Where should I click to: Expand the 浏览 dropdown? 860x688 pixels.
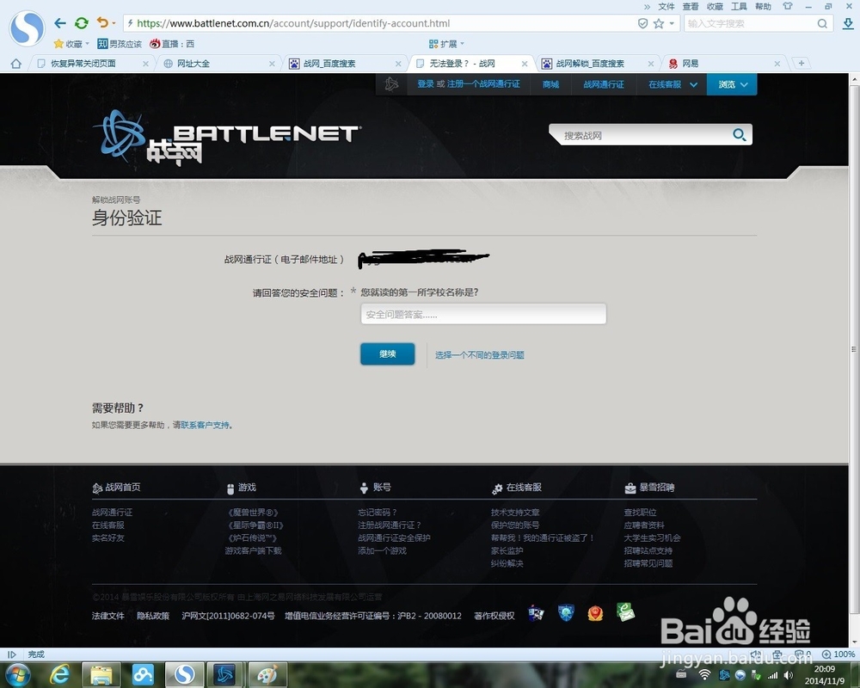(x=744, y=84)
